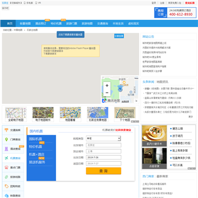Click the first news headline in 头条新闻
The width and height of the screenshot is (198, 198).
(x=169, y=89)
